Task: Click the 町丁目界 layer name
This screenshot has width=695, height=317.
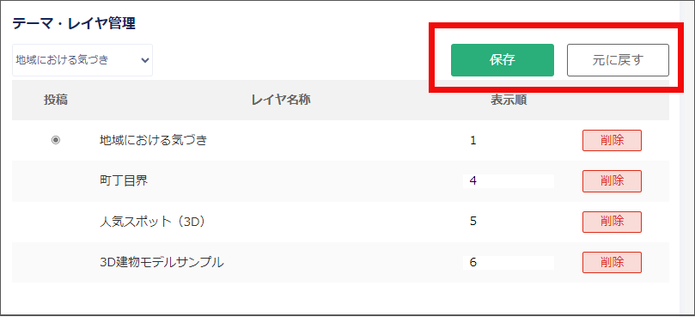Action: (x=124, y=181)
